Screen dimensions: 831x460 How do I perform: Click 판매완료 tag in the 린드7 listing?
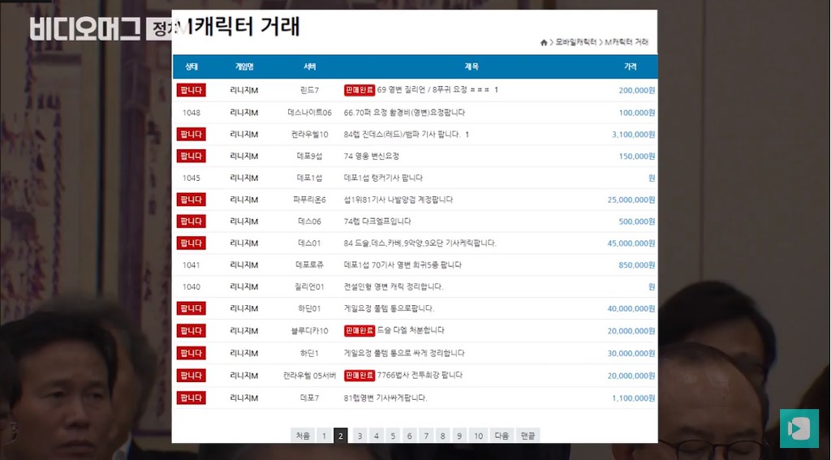coord(360,89)
